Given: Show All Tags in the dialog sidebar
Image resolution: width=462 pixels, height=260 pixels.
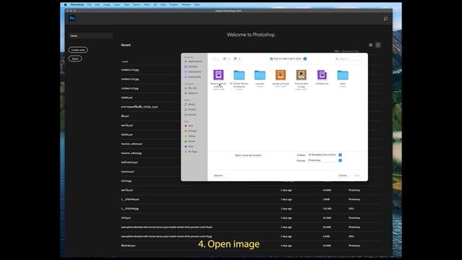Looking at the screenshot, I should [191, 152].
